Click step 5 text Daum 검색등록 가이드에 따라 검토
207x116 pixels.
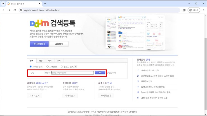(x=156, y=92)
